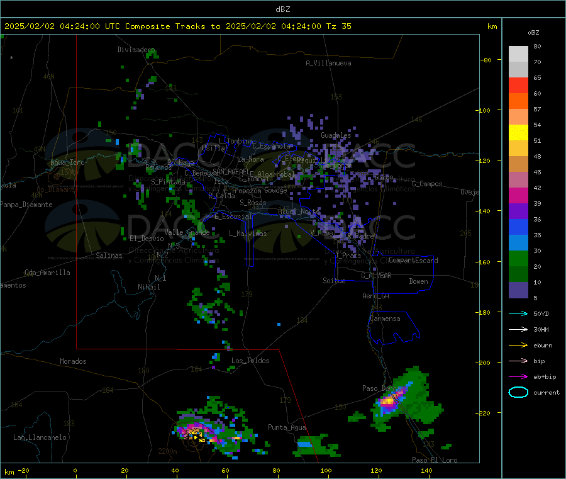This screenshot has height=479, width=566.
Task: Click the 'A_Villanueva' map label
Action: pos(328,63)
